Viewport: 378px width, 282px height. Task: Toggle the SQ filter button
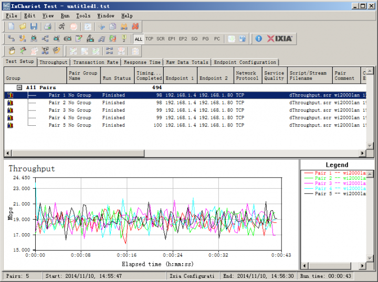194,39
